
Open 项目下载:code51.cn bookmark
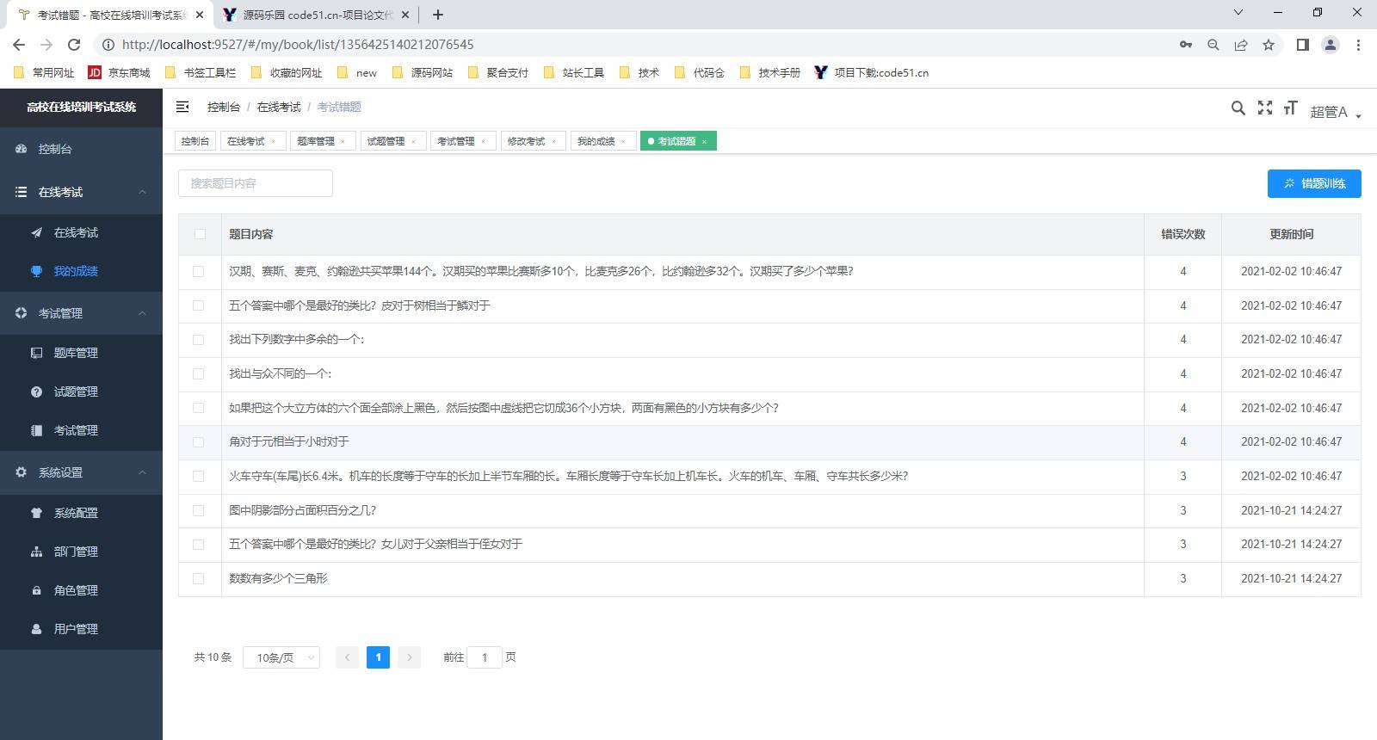872,73
